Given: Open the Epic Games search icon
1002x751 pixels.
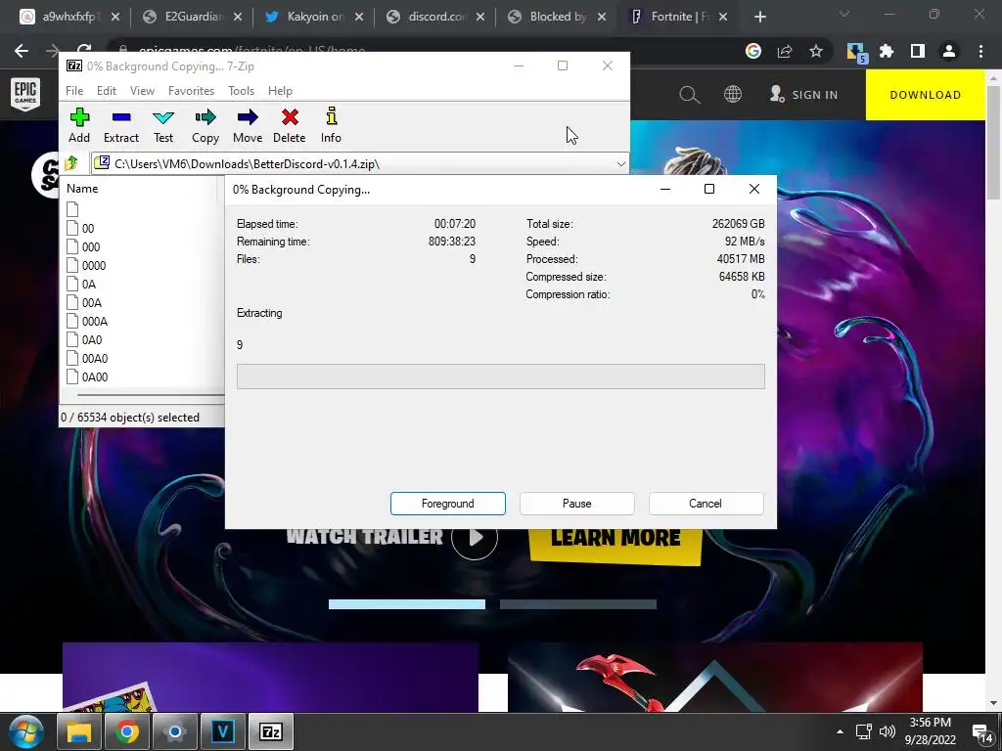Looking at the screenshot, I should click(689, 95).
